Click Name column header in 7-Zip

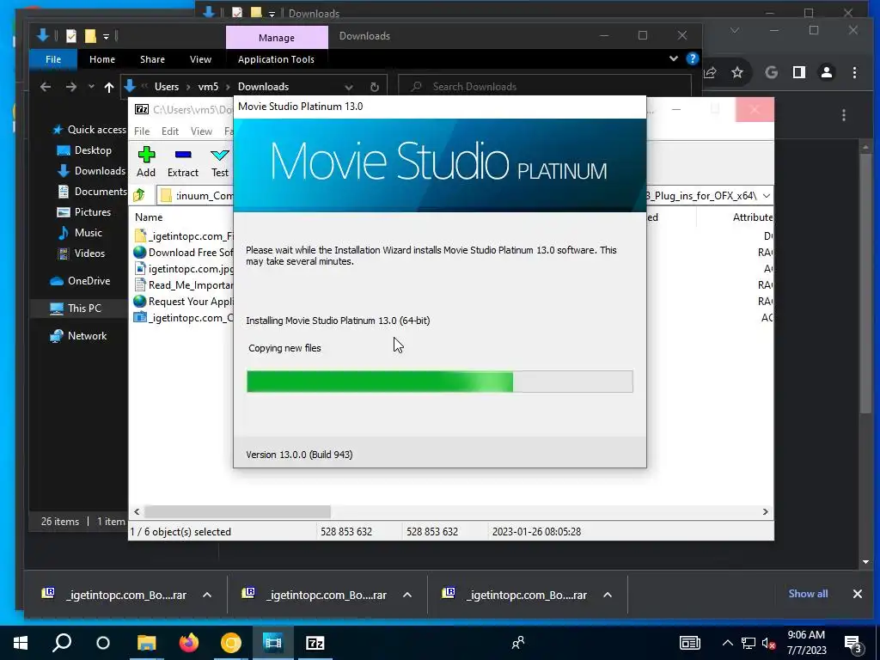coord(149,217)
